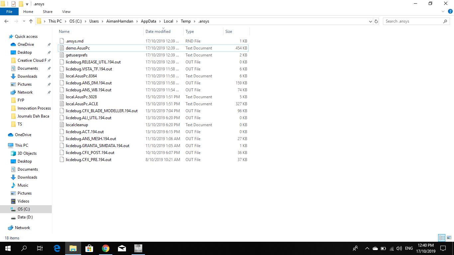Image resolution: width=454 pixels, height=255 pixels.
Task: Select licdebug.ACT.194.out file
Action: pos(85,132)
